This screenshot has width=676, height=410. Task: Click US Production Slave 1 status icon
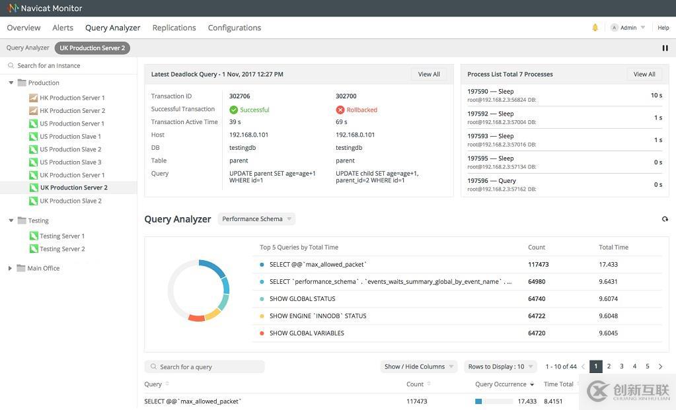coord(33,137)
